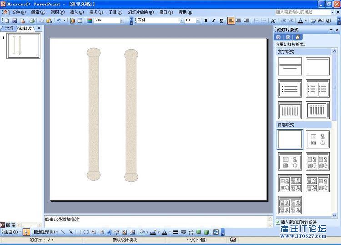This screenshot has height=245, width=341.
Task: Open the zoom 68% dropdown
Action: coord(122,20)
